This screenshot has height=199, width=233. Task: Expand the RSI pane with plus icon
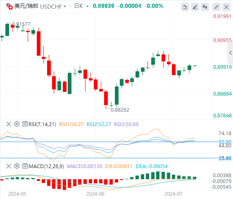25,124
